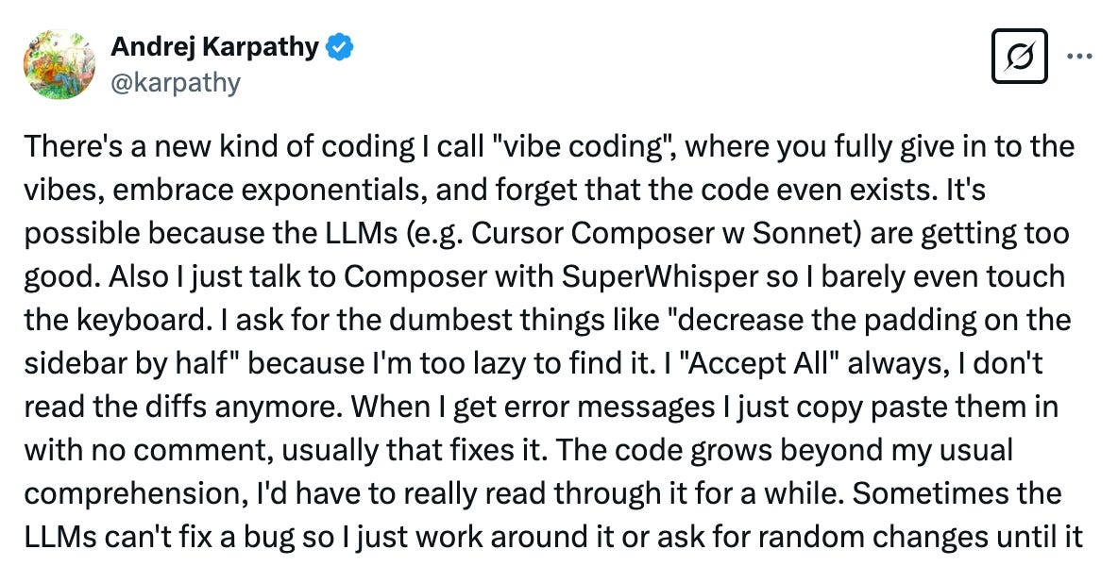Click the Andrej Karpathy display name

[216, 48]
